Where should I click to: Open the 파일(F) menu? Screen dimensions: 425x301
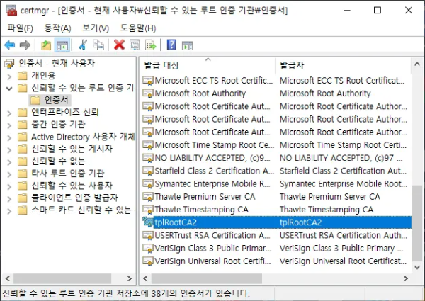20,28
